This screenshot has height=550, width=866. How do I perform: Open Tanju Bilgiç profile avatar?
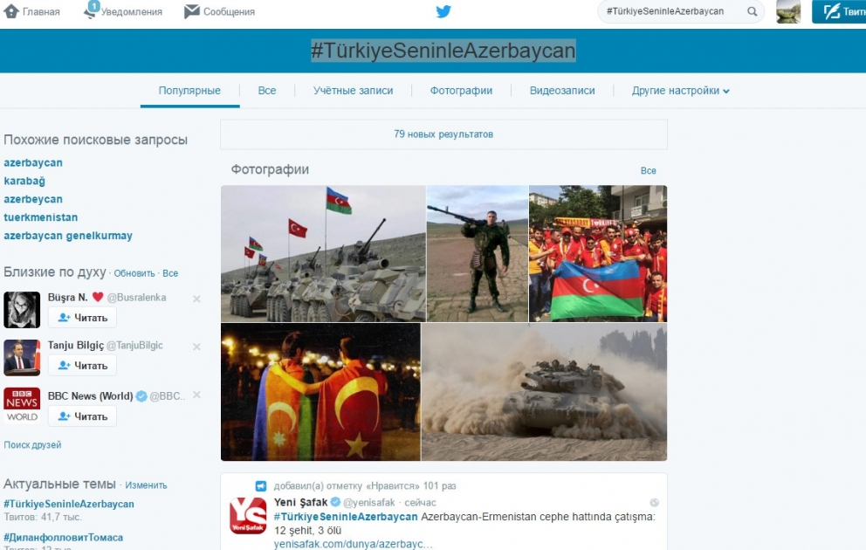tap(22, 358)
